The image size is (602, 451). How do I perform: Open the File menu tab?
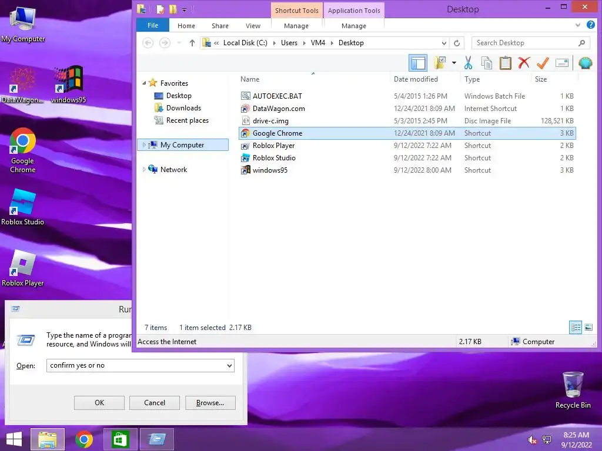(153, 25)
